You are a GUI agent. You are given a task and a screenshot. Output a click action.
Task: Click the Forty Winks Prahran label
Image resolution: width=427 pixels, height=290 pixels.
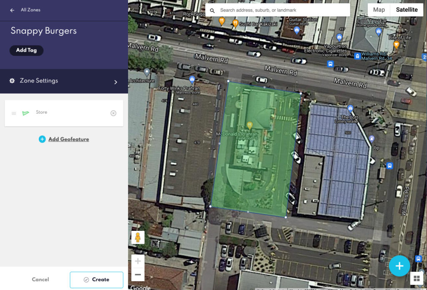[x=179, y=88]
